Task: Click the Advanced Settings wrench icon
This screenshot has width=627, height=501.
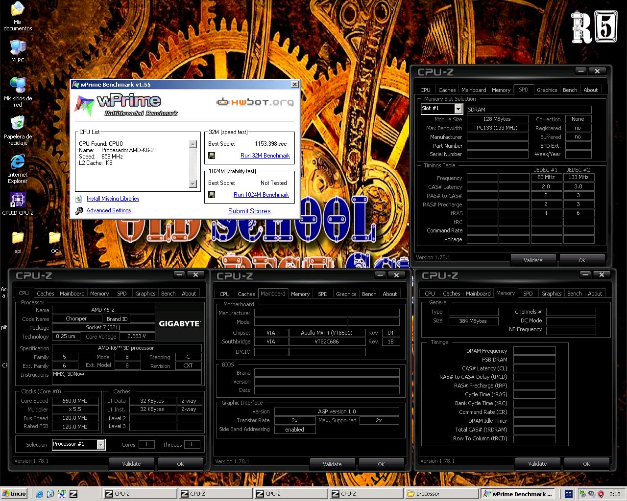Action: [x=79, y=210]
